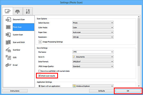
Task: Select E-mail label in sidebar
Action: 15,65
